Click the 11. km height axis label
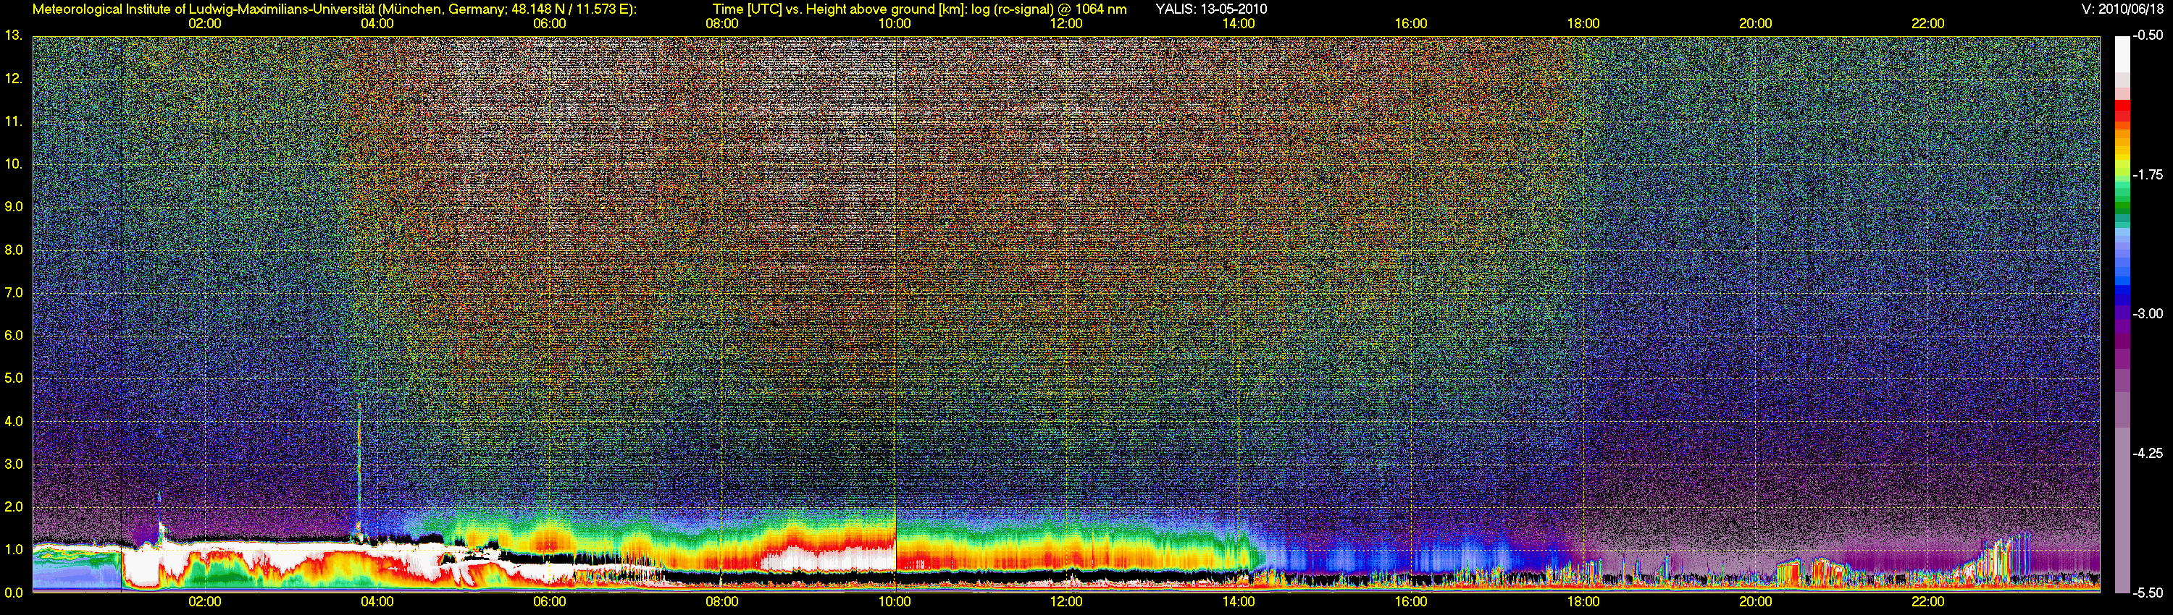The width and height of the screenshot is (2173, 615). click(14, 122)
